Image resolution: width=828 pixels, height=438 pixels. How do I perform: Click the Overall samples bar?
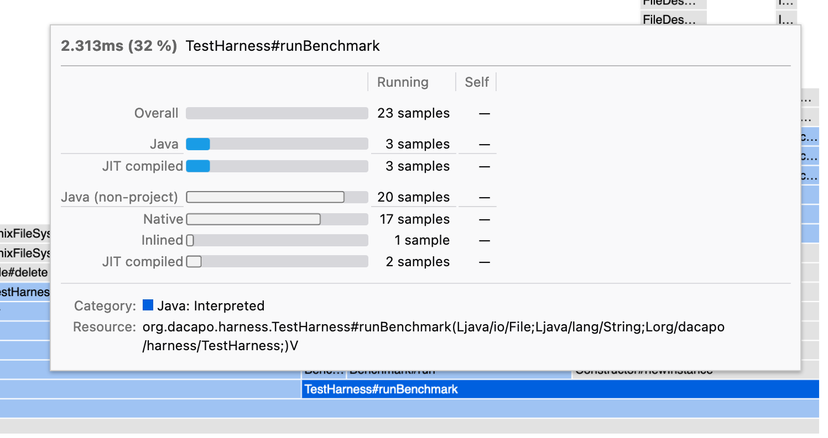(x=277, y=113)
